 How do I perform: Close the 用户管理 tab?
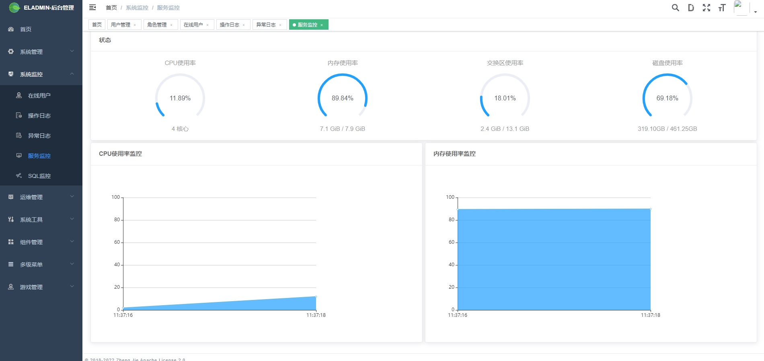pyautogui.click(x=135, y=25)
